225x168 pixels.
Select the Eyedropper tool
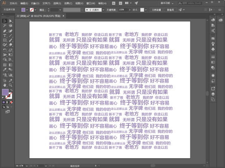click(4, 70)
